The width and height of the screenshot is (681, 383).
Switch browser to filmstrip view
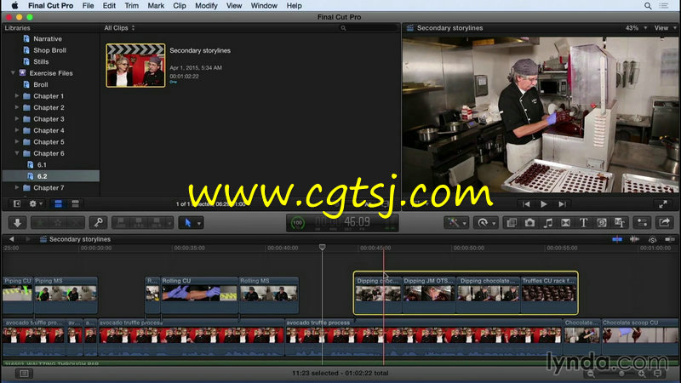tap(58, 203)
